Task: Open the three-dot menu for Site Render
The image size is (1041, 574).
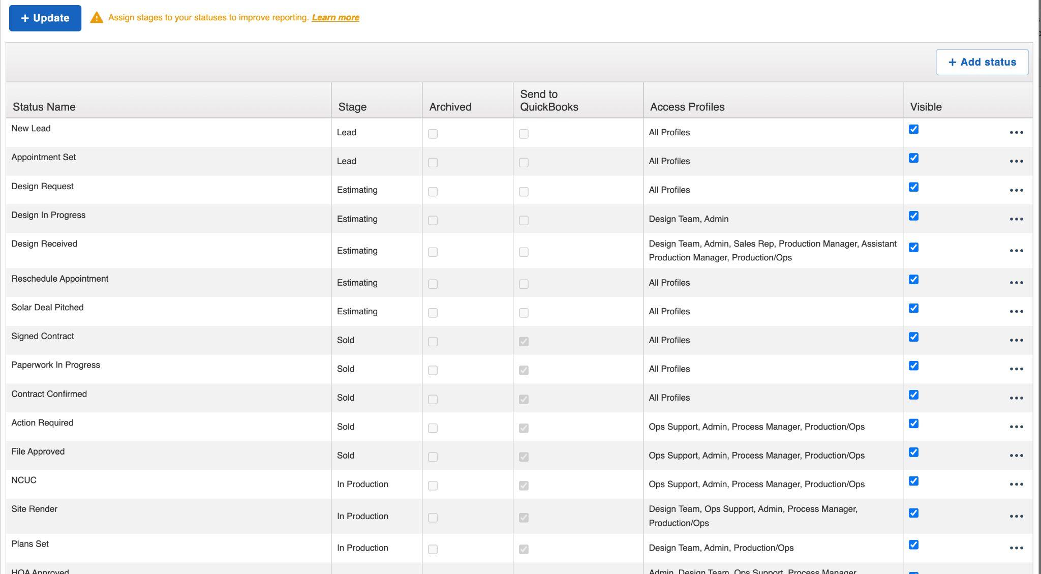Action: [x=1016, y=517]
